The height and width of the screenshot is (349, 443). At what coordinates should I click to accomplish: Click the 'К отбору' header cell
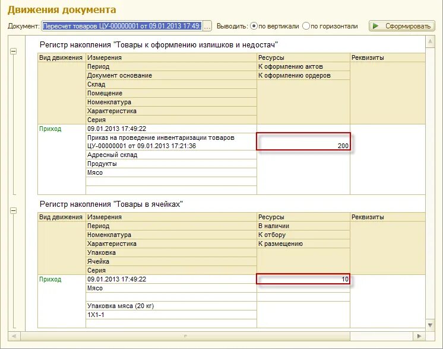pyautogui.click(x=303, y=235)
